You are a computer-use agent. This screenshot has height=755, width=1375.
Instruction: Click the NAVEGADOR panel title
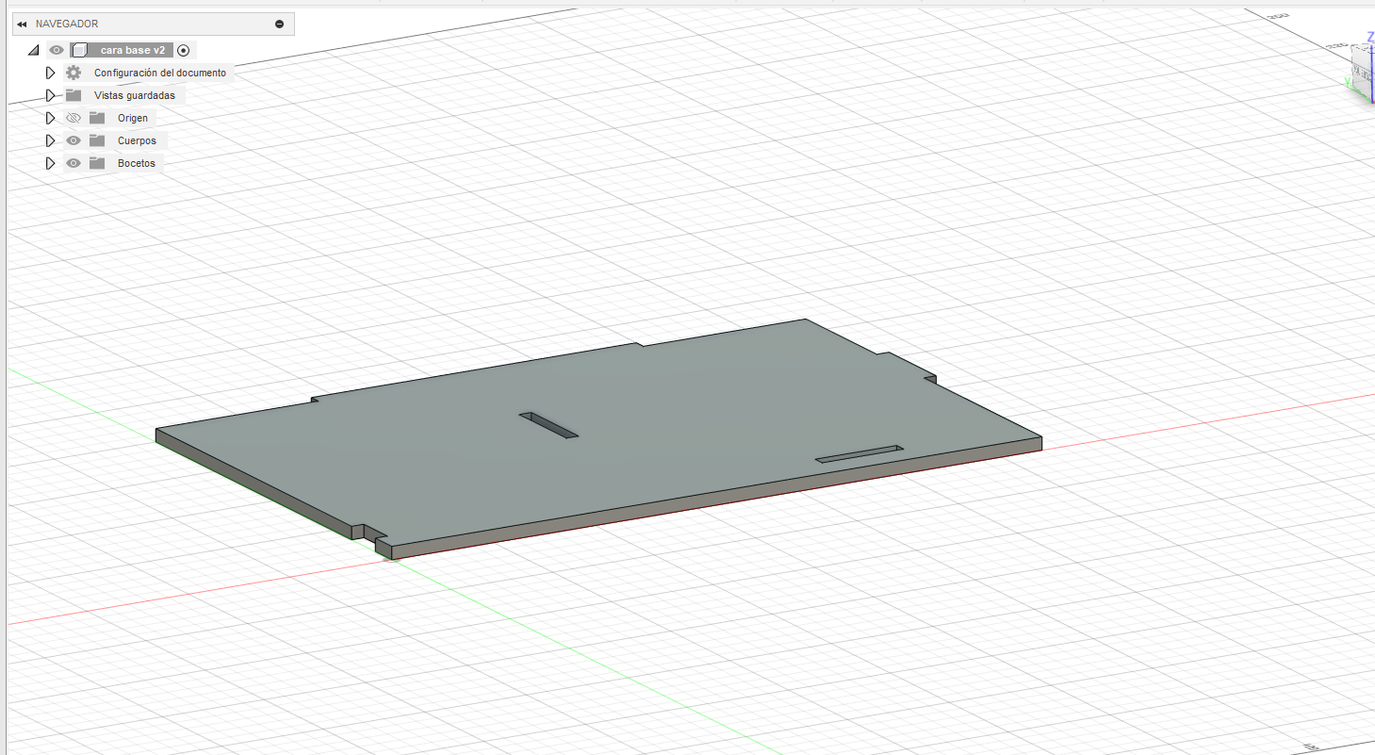point(67,25)
